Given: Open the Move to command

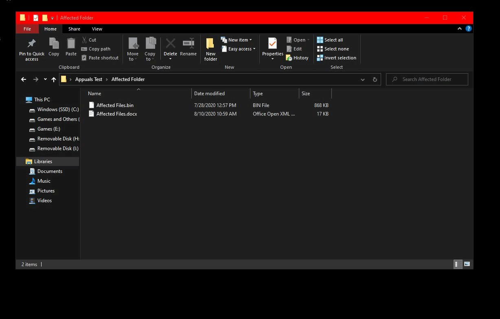Looking at the screenshot, I should 133,49.
